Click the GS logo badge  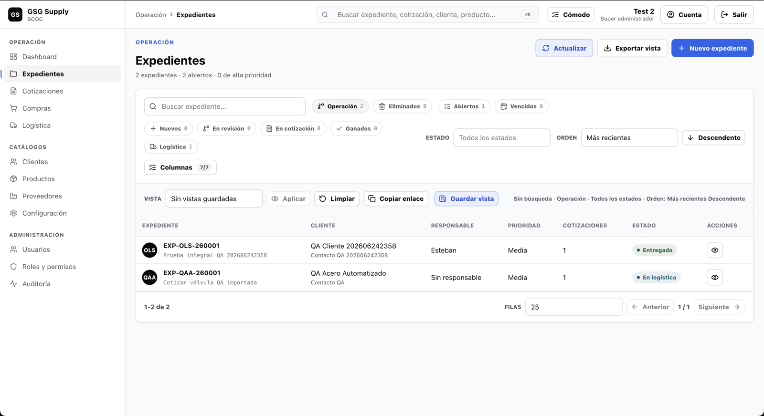[15, 15]
